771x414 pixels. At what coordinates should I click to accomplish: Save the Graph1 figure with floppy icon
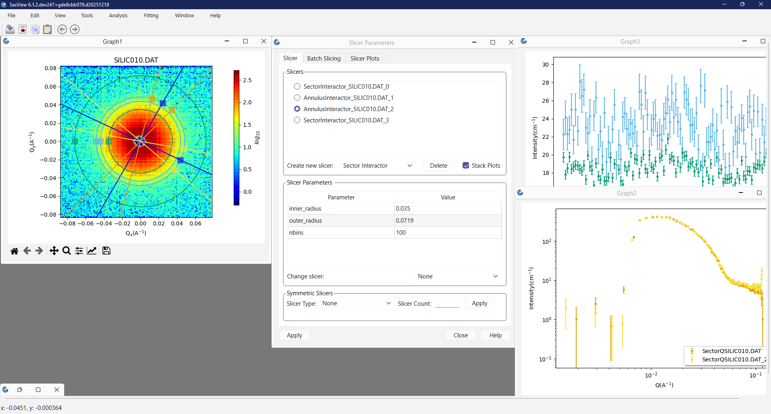[x=106, y=251]
